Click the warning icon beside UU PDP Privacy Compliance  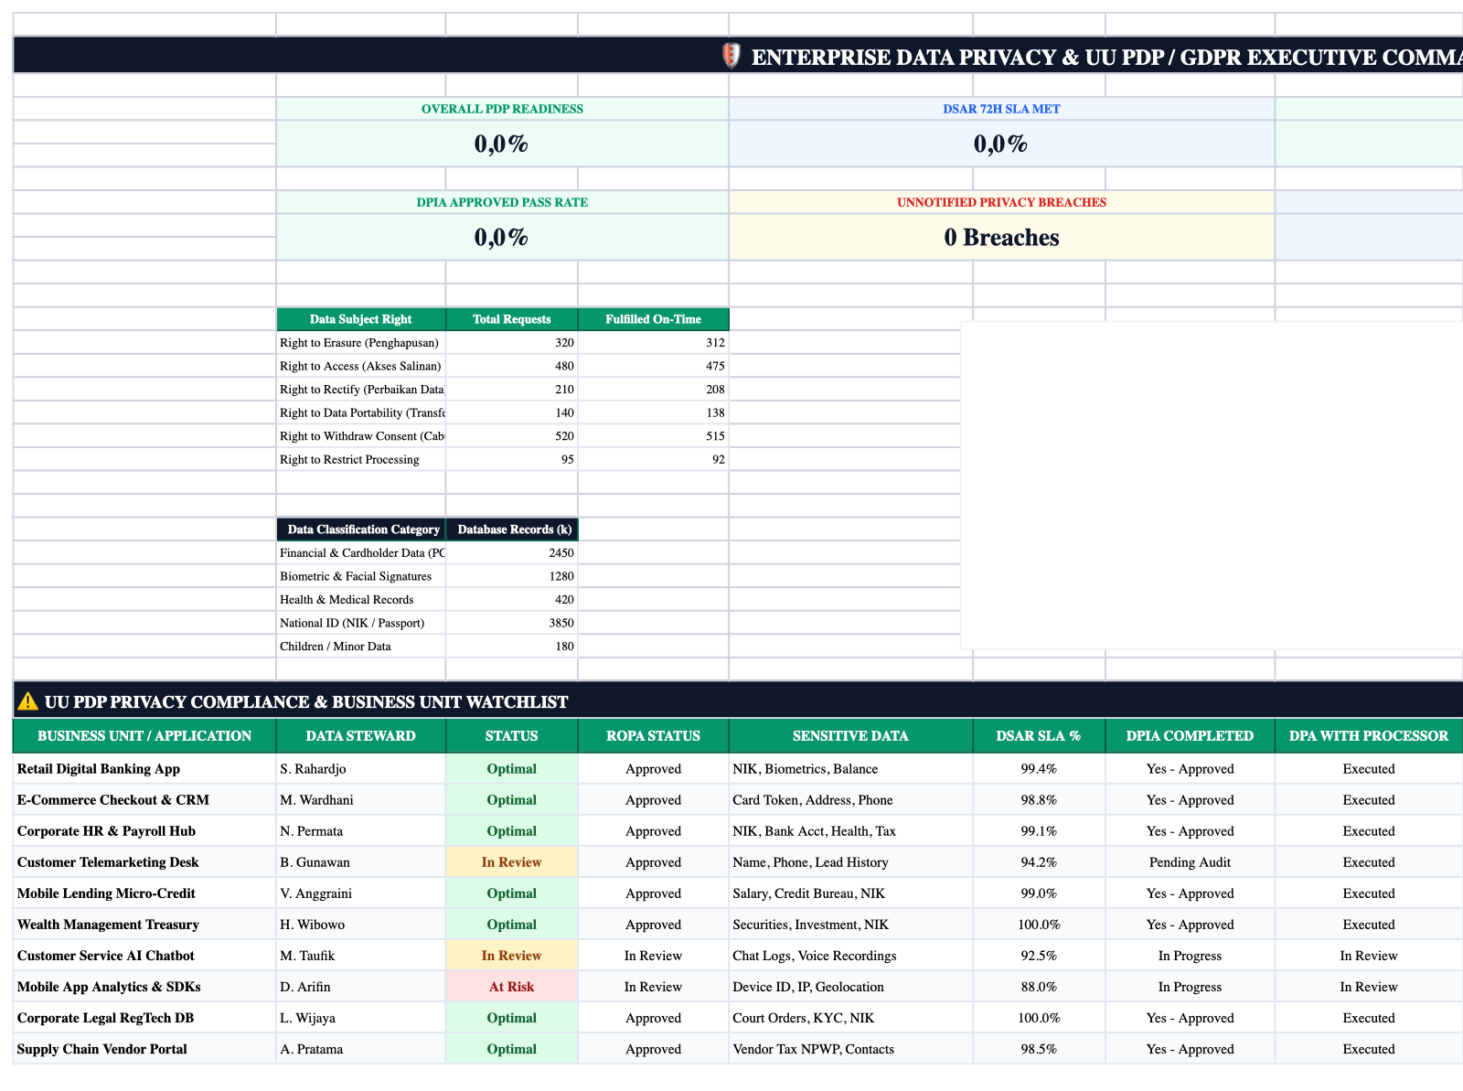pyautogui.click(x=27, y=701)
